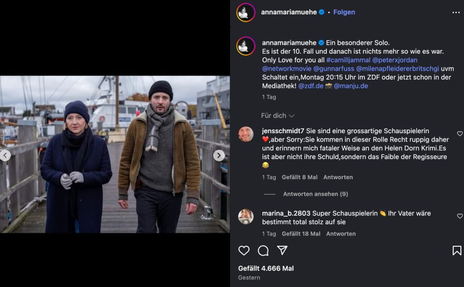
Task: Click the post photo of two people on the pier
Action: point(114,154)
